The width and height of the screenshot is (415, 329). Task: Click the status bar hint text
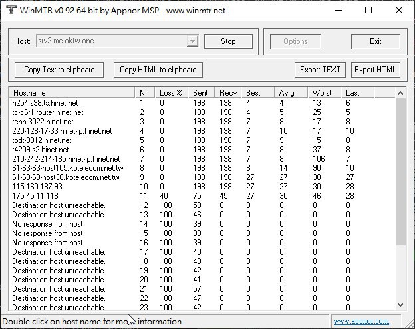pos(92,321)
